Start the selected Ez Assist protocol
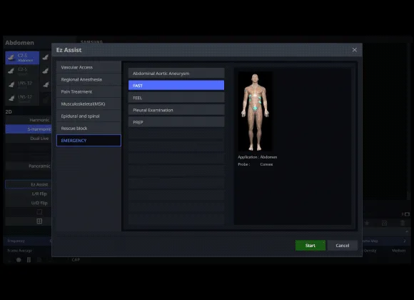 pos(310,245)
